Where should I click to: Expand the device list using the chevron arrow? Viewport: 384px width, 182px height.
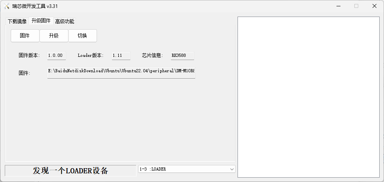[232, 169]
